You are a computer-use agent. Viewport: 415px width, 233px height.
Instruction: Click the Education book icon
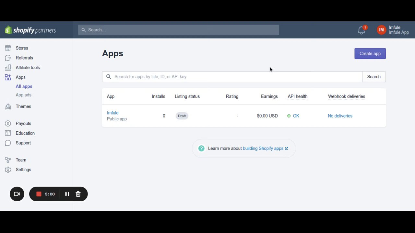(8, 133)
